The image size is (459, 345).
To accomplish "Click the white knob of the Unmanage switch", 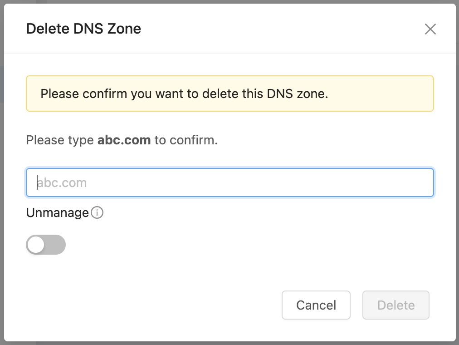I will (x=36, y=245).
